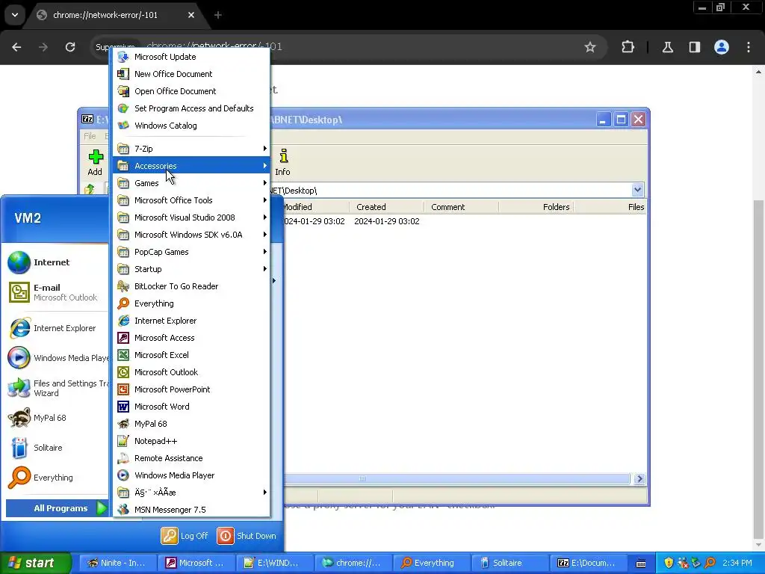Choose Open Office Document entry
This screenshot has height=574, width=765.
[191, 90]
